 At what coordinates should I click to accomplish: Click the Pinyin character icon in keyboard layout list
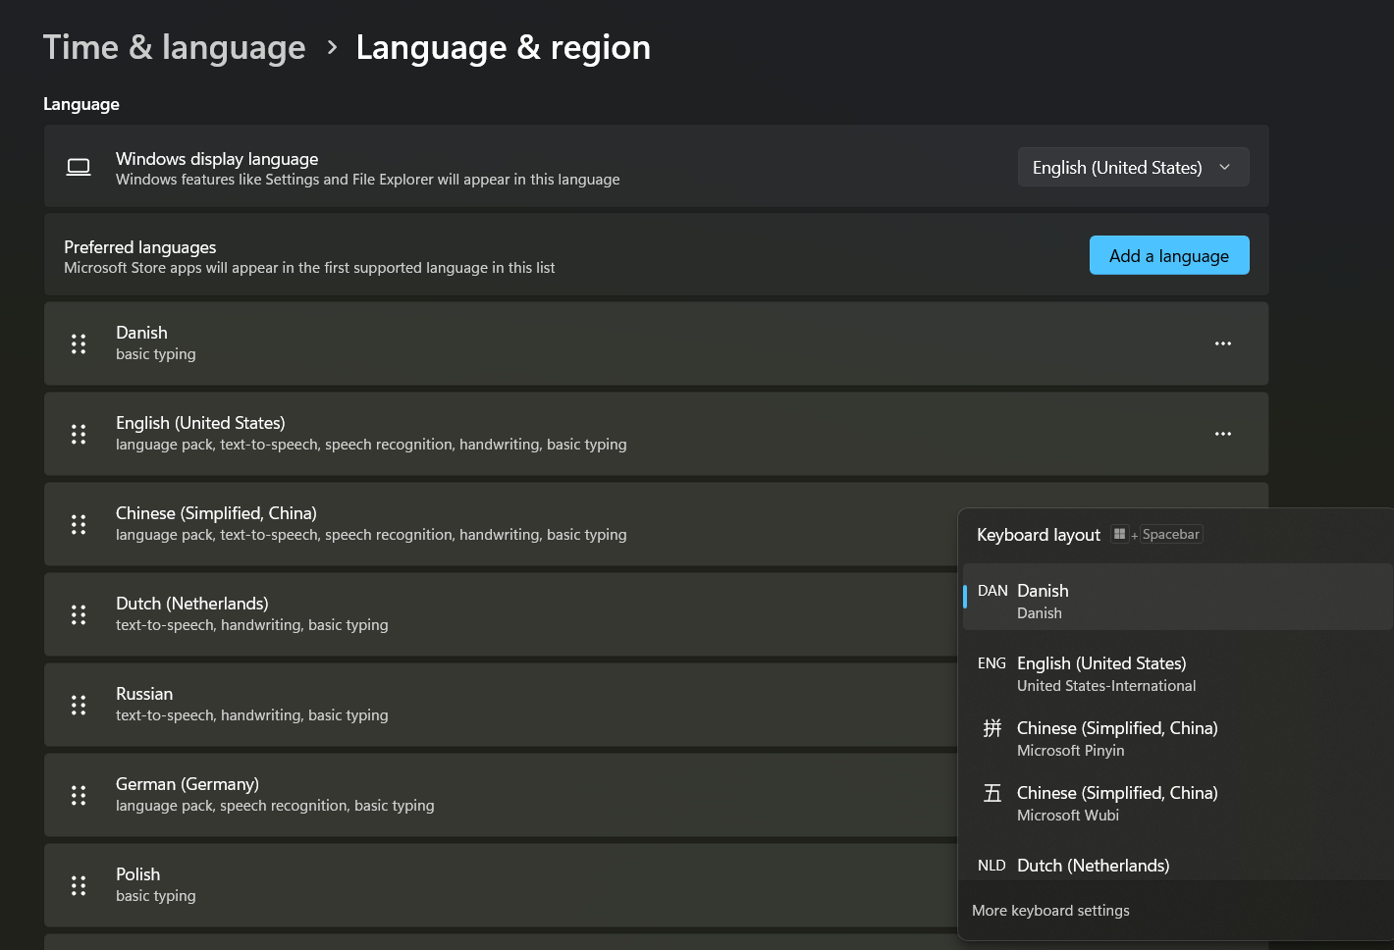pyautogui.click(x=992, y=728)
